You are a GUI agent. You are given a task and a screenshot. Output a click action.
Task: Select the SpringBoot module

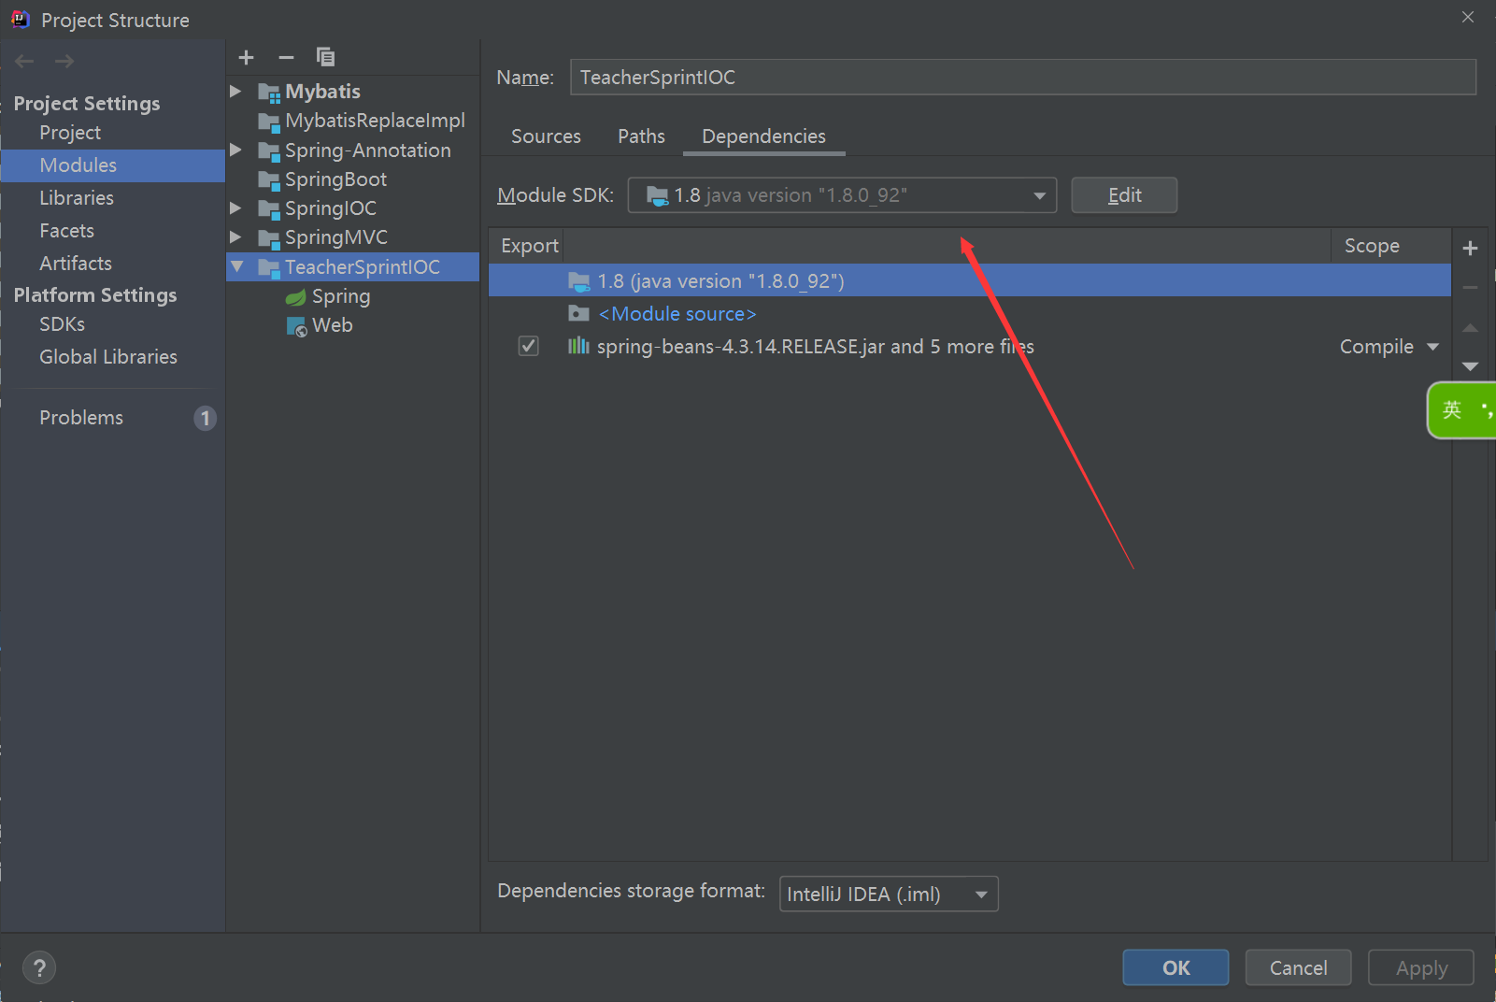point(335,179)
